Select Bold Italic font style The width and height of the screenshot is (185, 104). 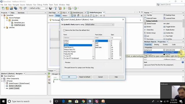tap(99, 47)
